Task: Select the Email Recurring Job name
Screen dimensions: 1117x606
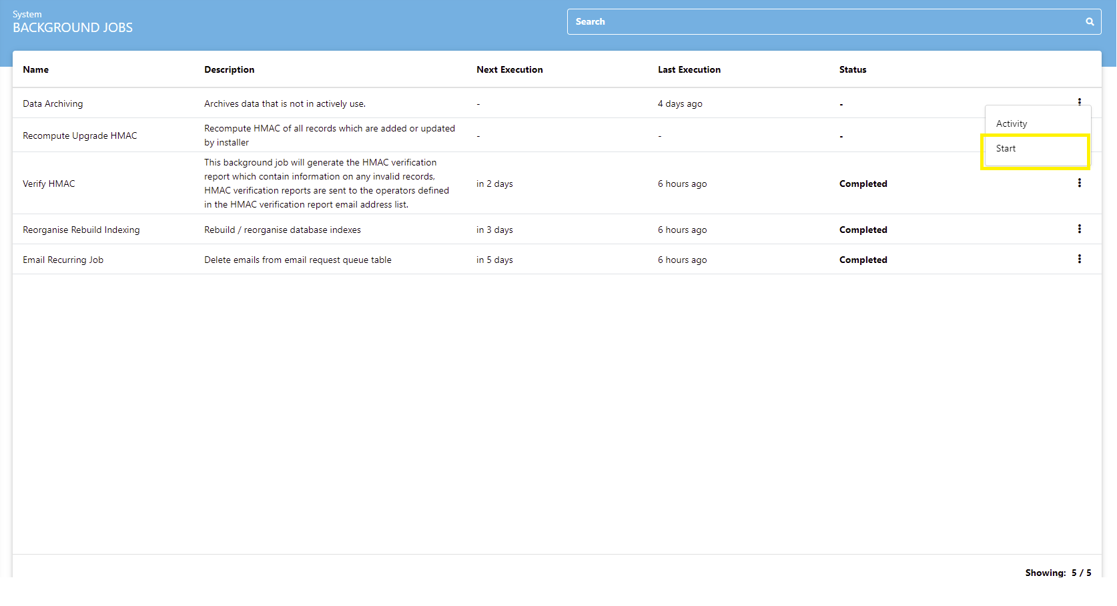Action: [x=63, y=260]
